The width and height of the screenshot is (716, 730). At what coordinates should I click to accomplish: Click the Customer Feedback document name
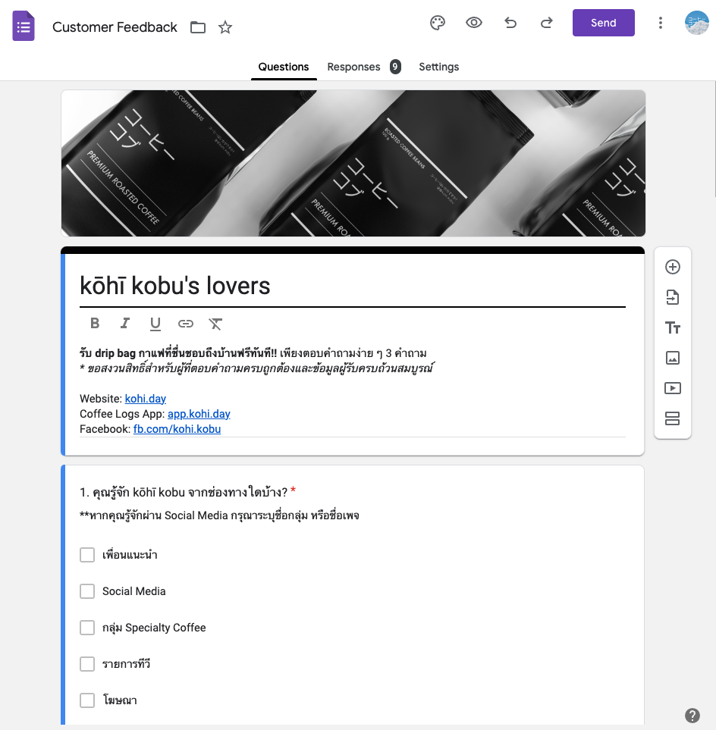click(115, 27)
